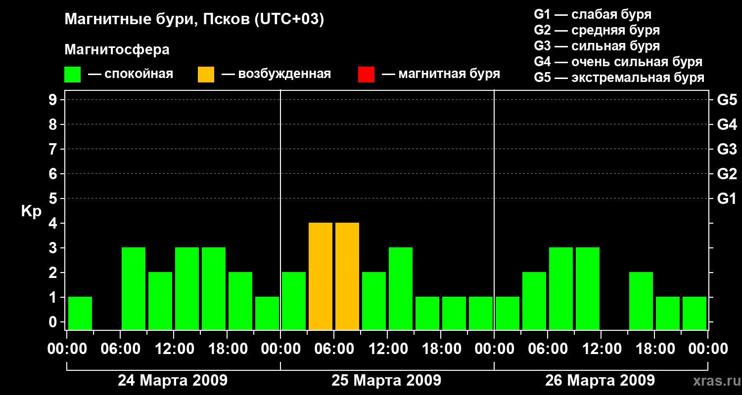
Task: Select the '— магнитная буря' legend label
Action: coord(441,74)
